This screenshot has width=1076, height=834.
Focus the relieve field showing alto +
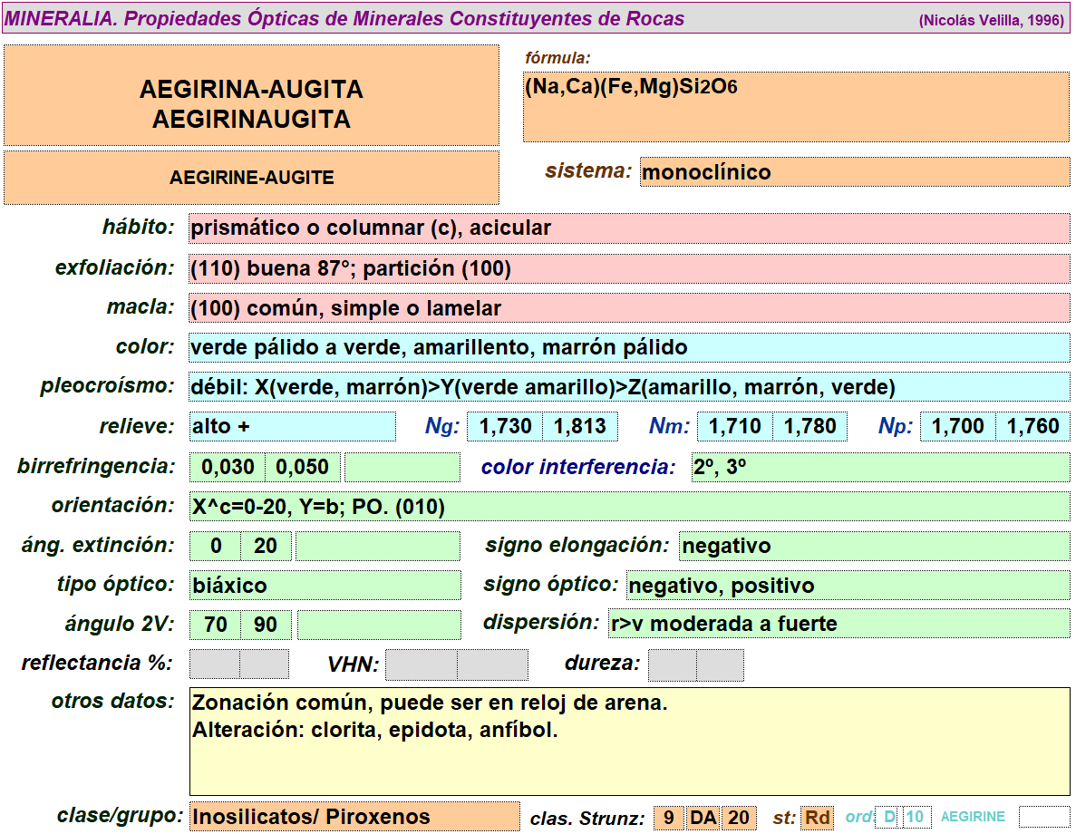292,427
